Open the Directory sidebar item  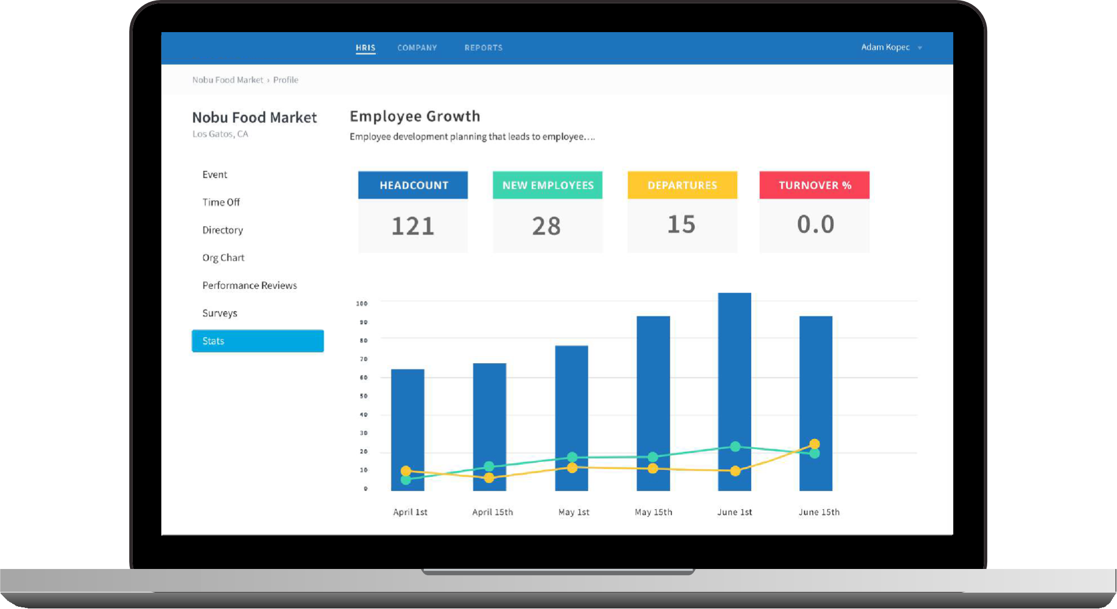pyautogui.click(x=222, y=230)
